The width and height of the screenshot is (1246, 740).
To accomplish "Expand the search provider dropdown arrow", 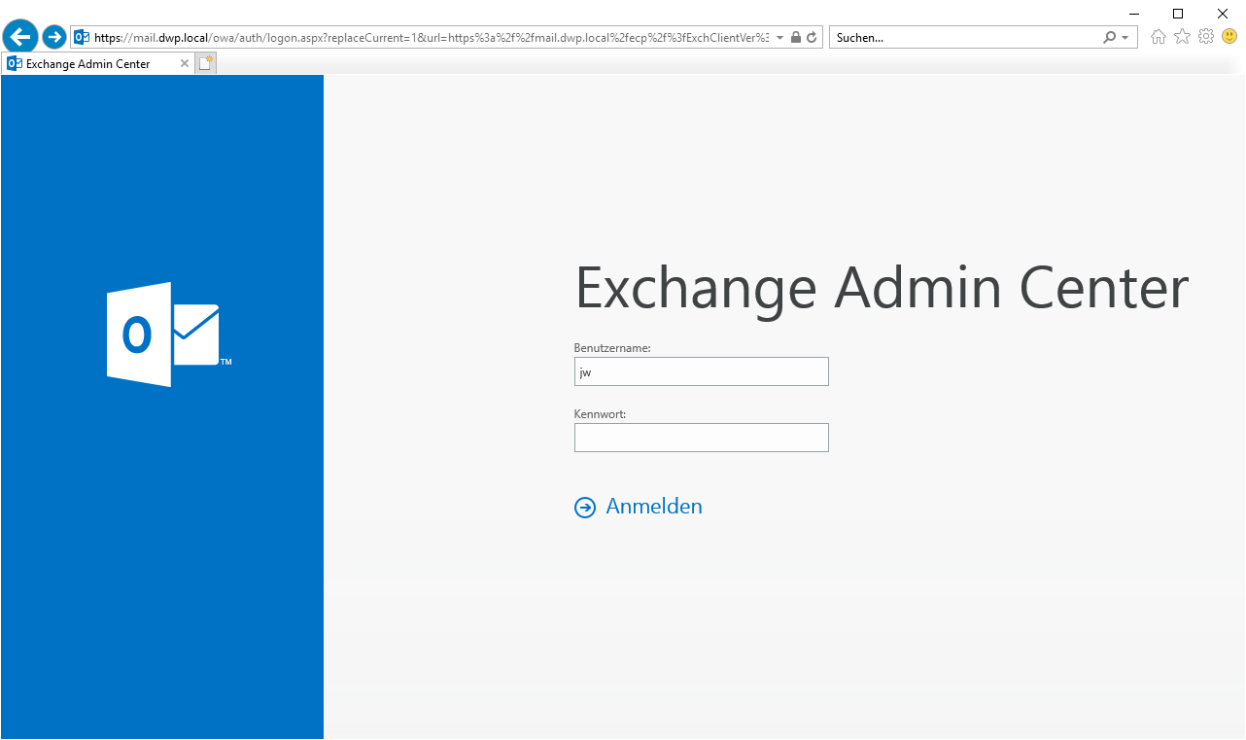I will [x=1125, y=38].
